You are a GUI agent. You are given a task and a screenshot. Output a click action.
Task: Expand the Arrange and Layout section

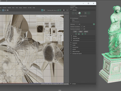click(83, 54)
